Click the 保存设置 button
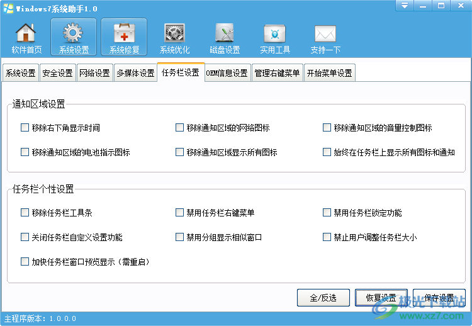Viewport: 472px width, 326px height. [439, 298]
